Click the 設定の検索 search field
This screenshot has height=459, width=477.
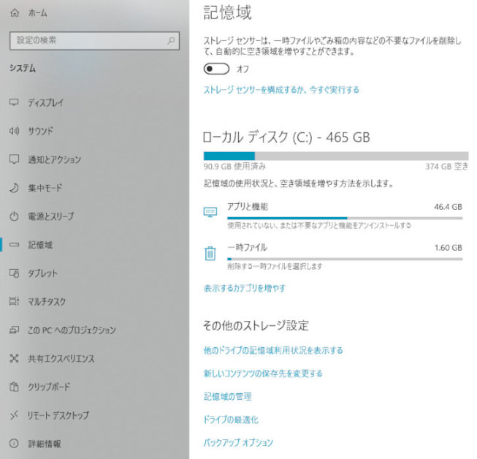(95, 40)
